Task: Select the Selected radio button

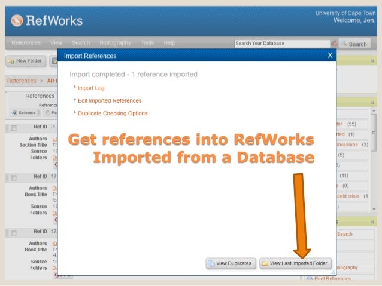Action: 14,113
